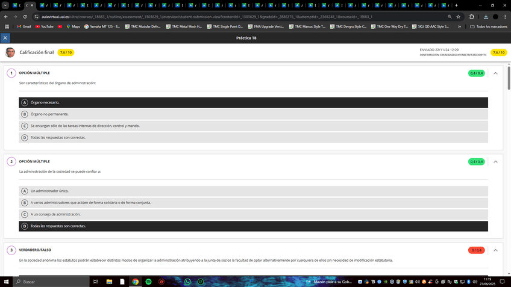Open Spotify from the taskbar
This screenshot has width=511, height=287.
pos(148,282)
